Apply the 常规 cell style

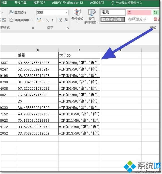point(113,12)
